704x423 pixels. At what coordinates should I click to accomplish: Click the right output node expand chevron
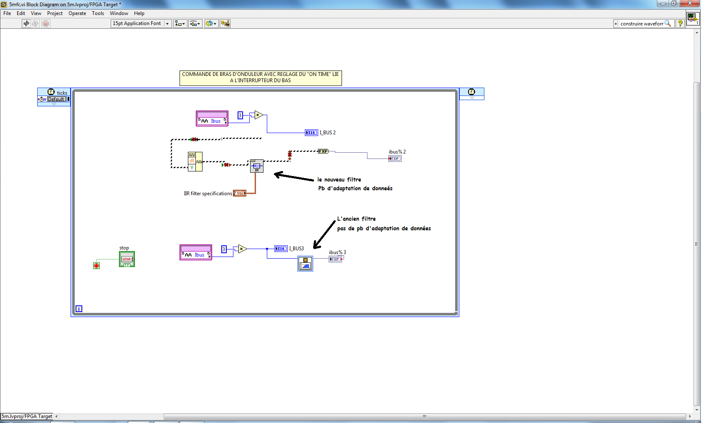pyautogui.click(x=472, y=98)
